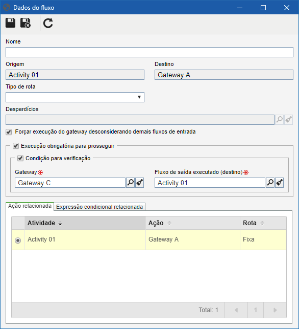Click the Desperdícios clear brush icon
Image resolution: width=299 pixels, height=329 pixels.
[288, 120]
